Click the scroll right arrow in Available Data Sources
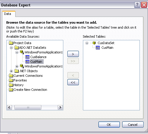Image resolution: width=148 pixels, height=134 pixels. pos(60,107)
